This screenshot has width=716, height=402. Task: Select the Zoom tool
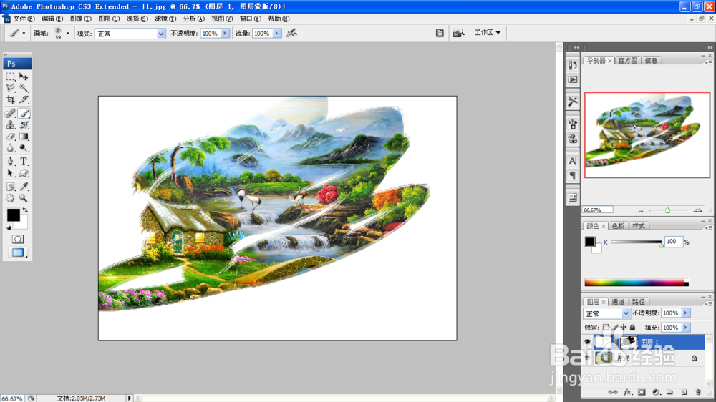point(24,198)
